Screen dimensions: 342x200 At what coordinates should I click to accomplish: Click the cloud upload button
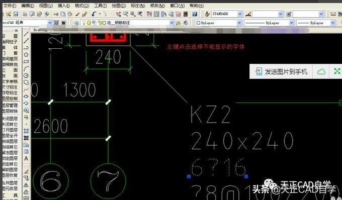[x=321, y=71]
